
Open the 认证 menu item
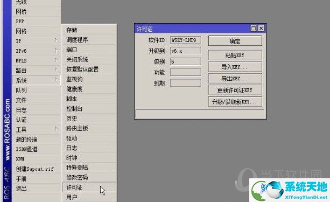[36, 120]
